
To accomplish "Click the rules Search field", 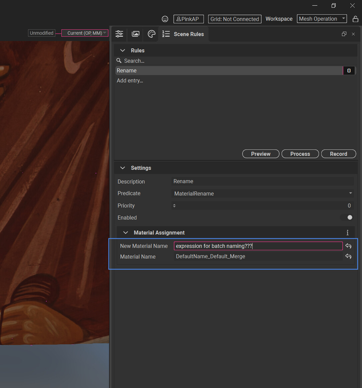I will [x=234, y=61].
